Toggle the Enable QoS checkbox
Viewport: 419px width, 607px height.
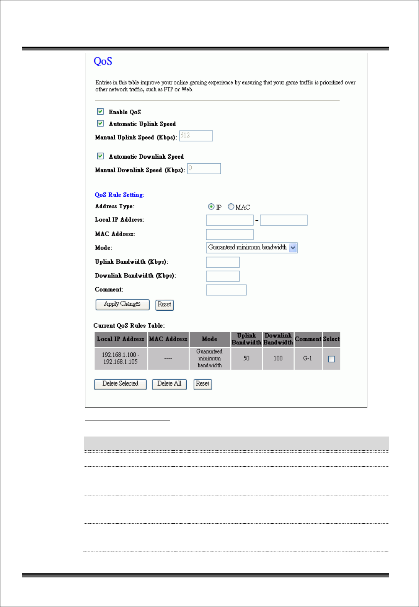[x=100, y=111]
